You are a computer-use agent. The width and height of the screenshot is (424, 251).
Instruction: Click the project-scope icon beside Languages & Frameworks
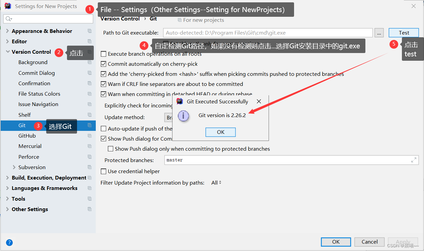pyautogui.click(x=89, y=188)
